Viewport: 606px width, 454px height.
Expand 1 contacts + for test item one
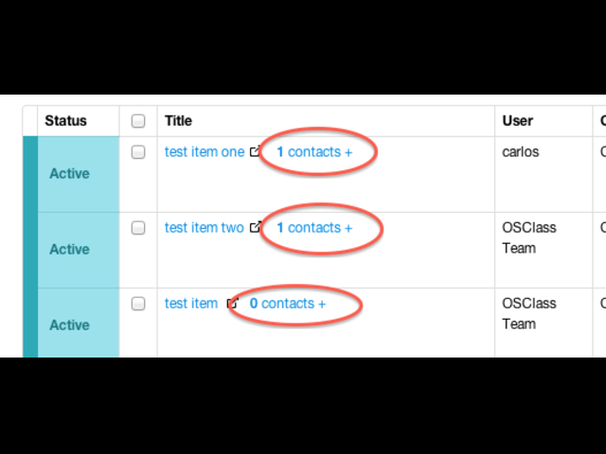click(314, 151)
